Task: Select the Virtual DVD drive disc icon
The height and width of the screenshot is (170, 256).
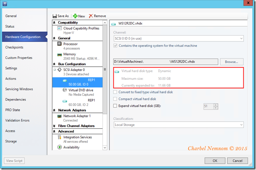Action: tap(65, 90)
